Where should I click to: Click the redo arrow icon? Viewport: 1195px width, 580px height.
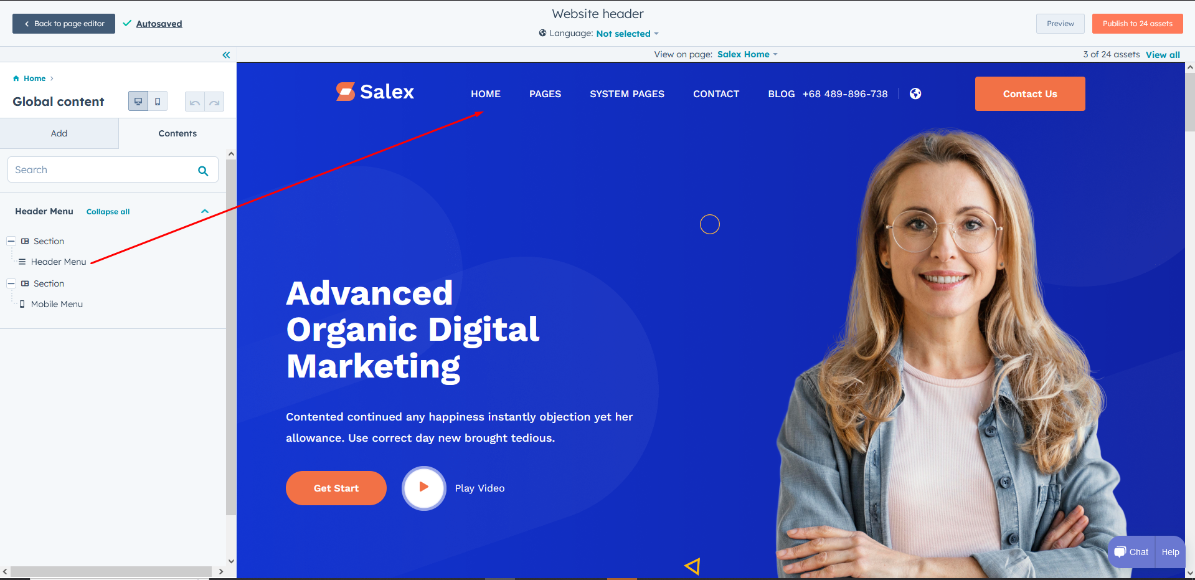(214, 102)
